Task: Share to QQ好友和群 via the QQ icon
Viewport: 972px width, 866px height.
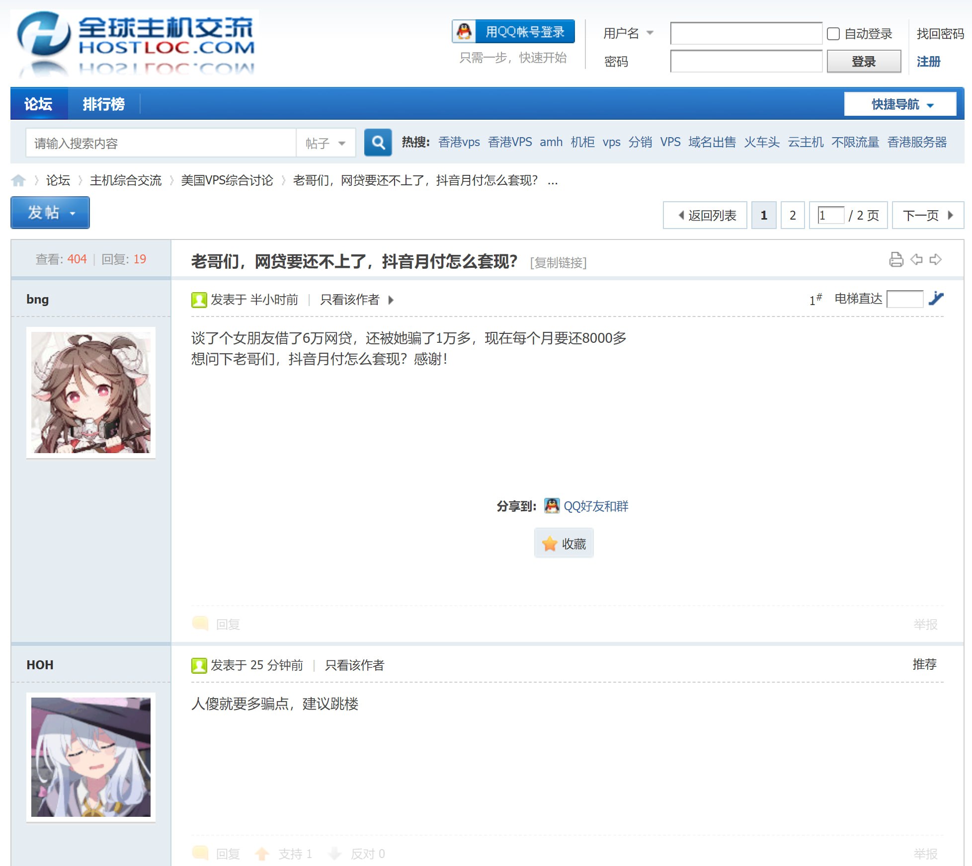Action: (x=552, y=506)
